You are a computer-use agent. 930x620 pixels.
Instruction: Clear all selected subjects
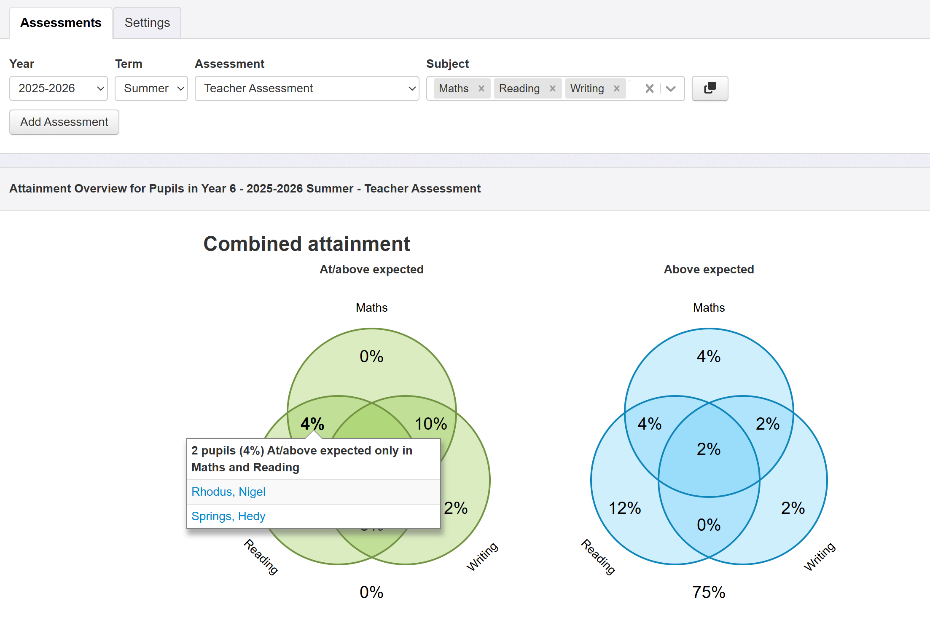pyautogui.click(x=649, y=88)
